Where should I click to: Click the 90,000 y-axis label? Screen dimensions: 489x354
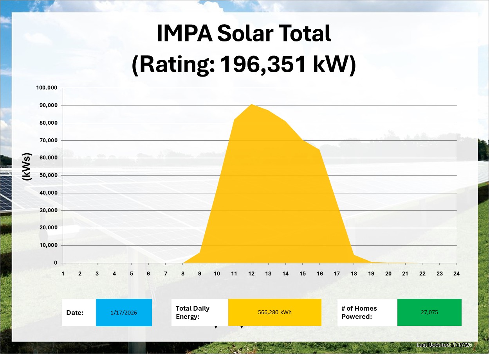49,105
